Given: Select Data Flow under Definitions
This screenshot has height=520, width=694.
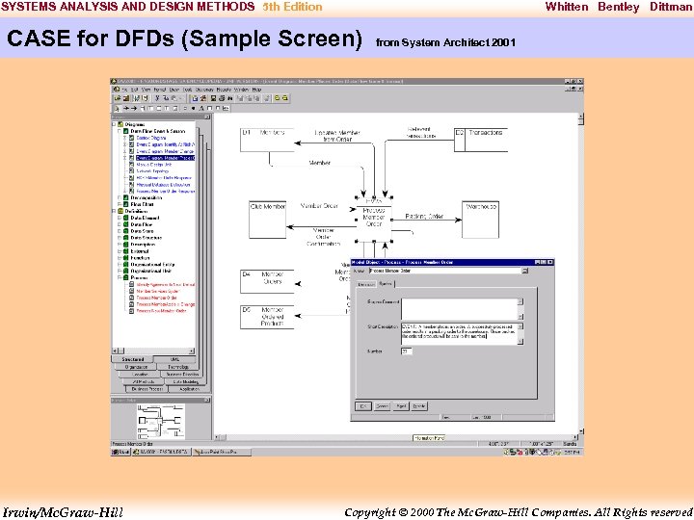Looking at the screenshot, I should point(141,224).
